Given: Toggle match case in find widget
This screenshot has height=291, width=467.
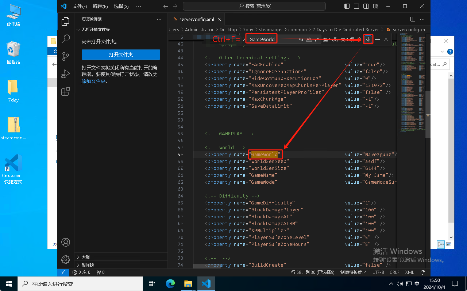Looking at the screenshot, I should pyautogui.click(x=301, y=39).
